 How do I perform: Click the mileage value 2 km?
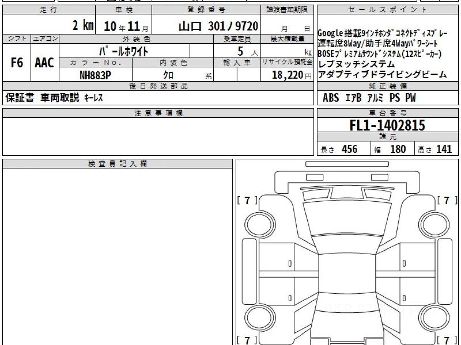(x=83, y=26)
